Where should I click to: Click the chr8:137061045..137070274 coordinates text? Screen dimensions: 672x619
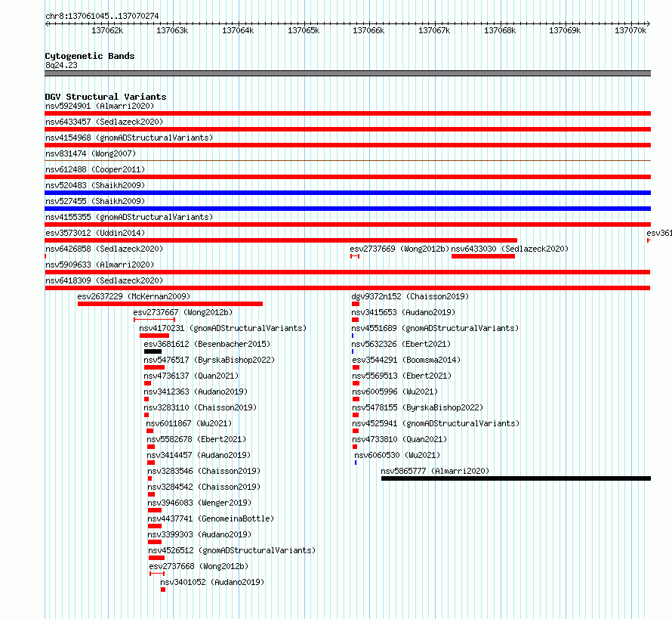(102, 16)
